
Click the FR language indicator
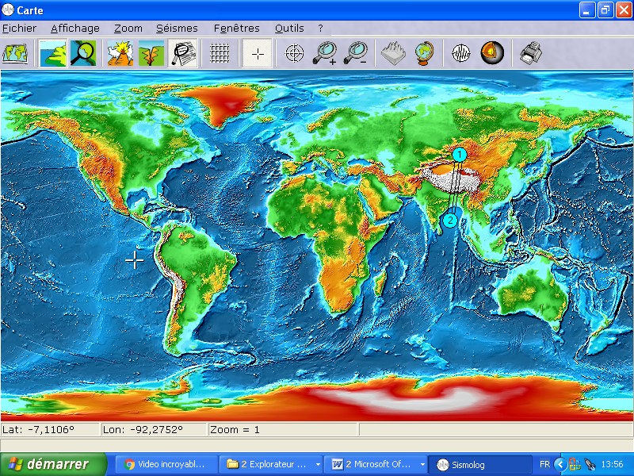click(x=544, y=464)
